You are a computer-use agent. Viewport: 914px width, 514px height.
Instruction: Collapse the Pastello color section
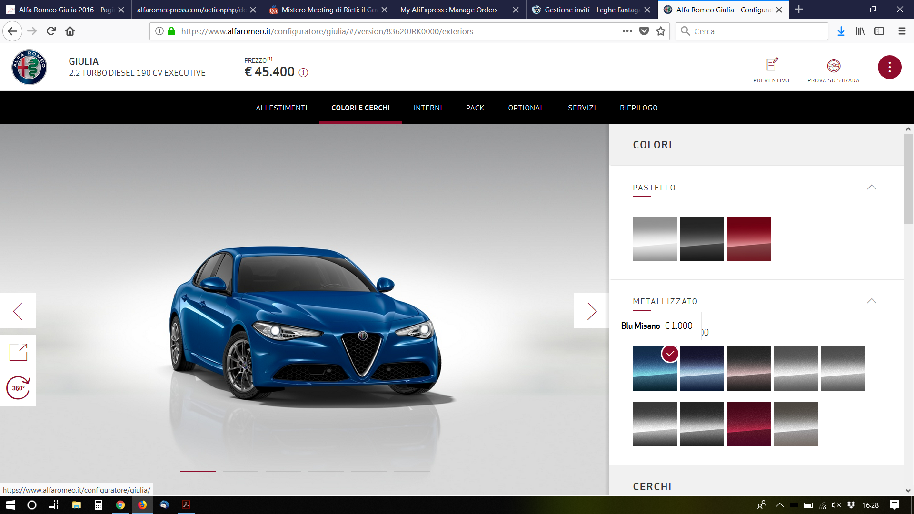[871, 188]
